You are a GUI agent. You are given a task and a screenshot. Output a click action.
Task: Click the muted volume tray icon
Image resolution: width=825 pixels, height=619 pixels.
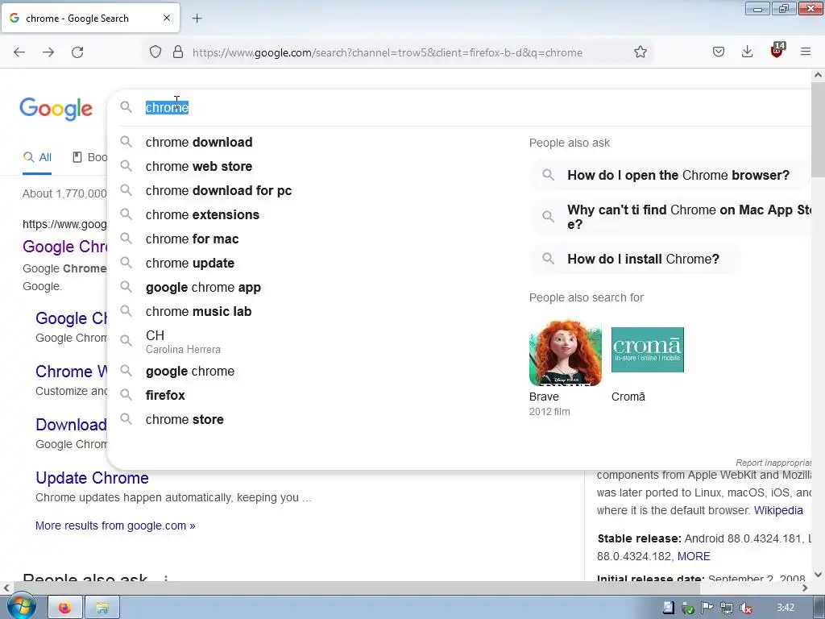[x=745, y=608]
